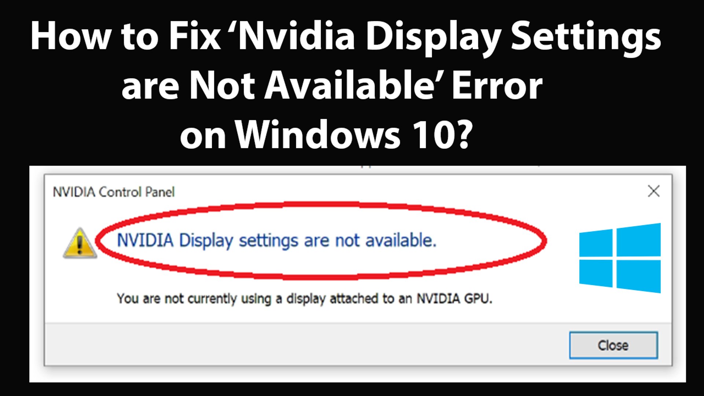Image resolution: width=704 pixels, height=396 pixels.
Task: Click the word 'GPU' in the dialog message
Action: [x=478, y=298]
